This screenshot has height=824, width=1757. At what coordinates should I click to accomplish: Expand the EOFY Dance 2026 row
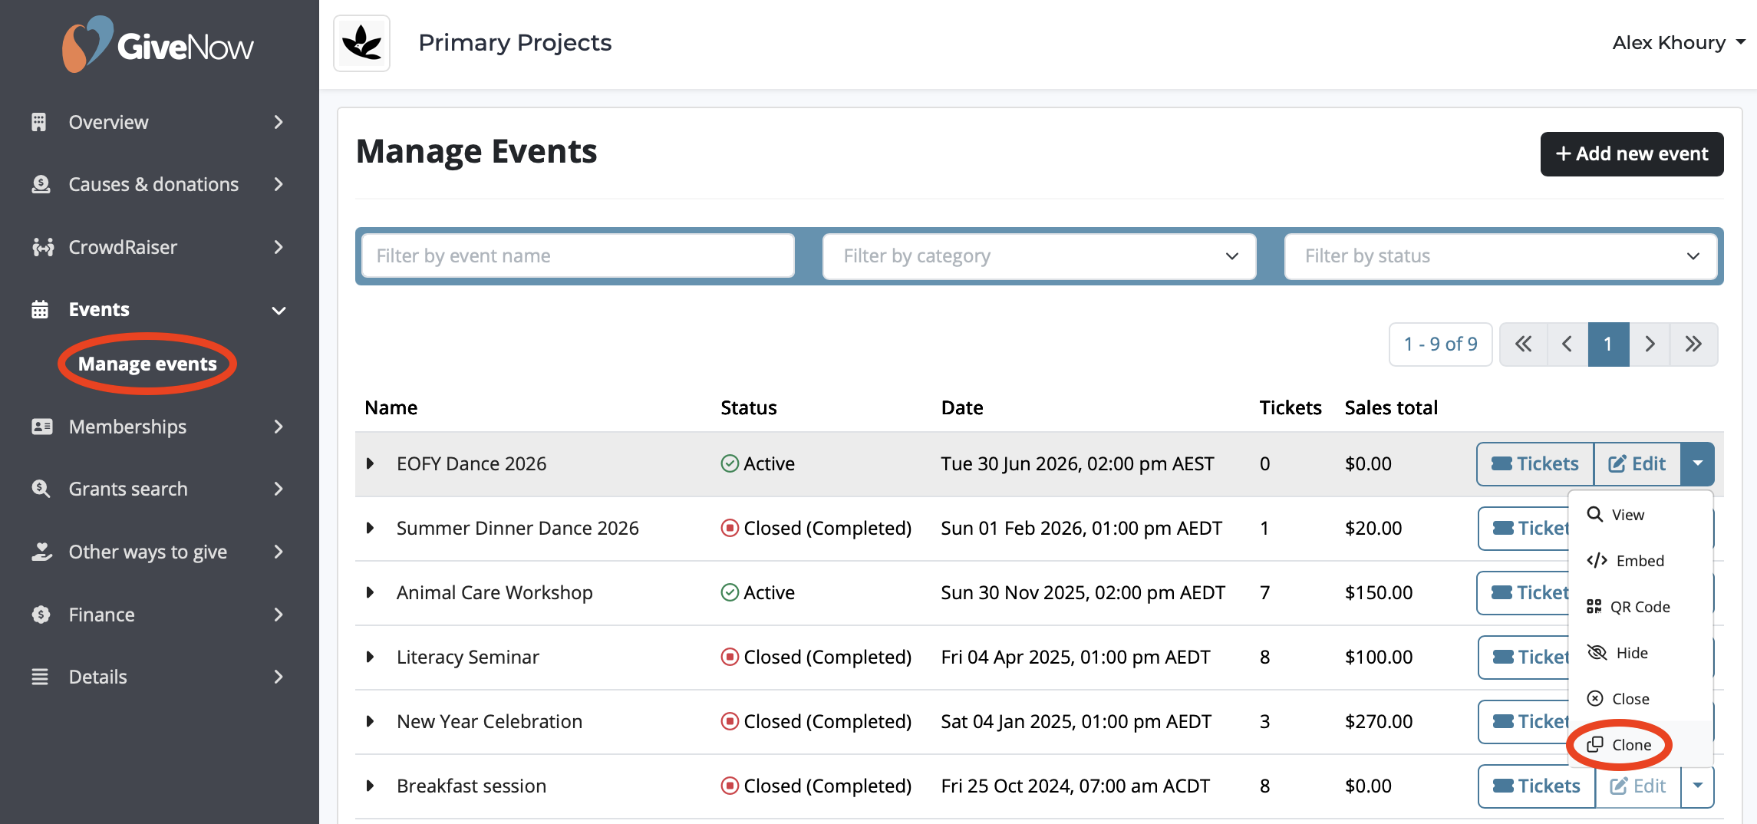click(x=371, y=463)
